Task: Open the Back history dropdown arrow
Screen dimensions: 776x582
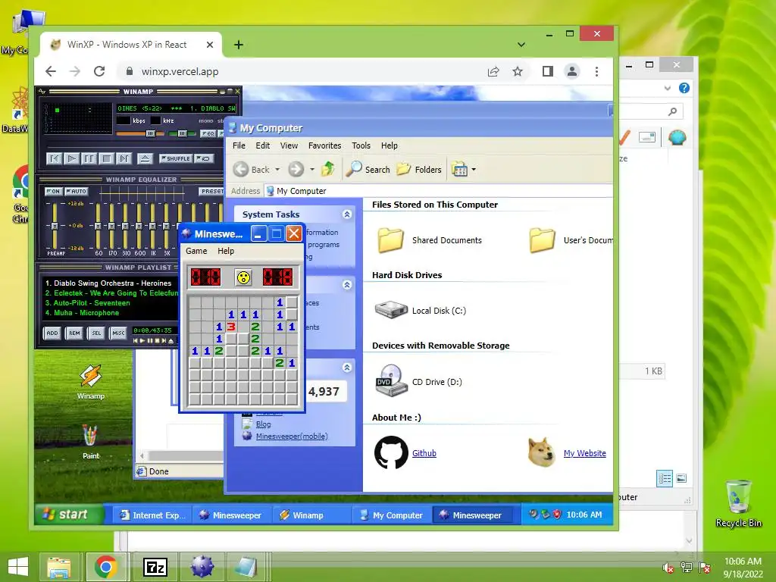Action: (277, 169)
